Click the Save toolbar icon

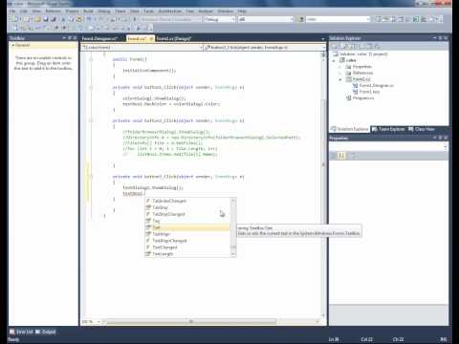(46, 19)
